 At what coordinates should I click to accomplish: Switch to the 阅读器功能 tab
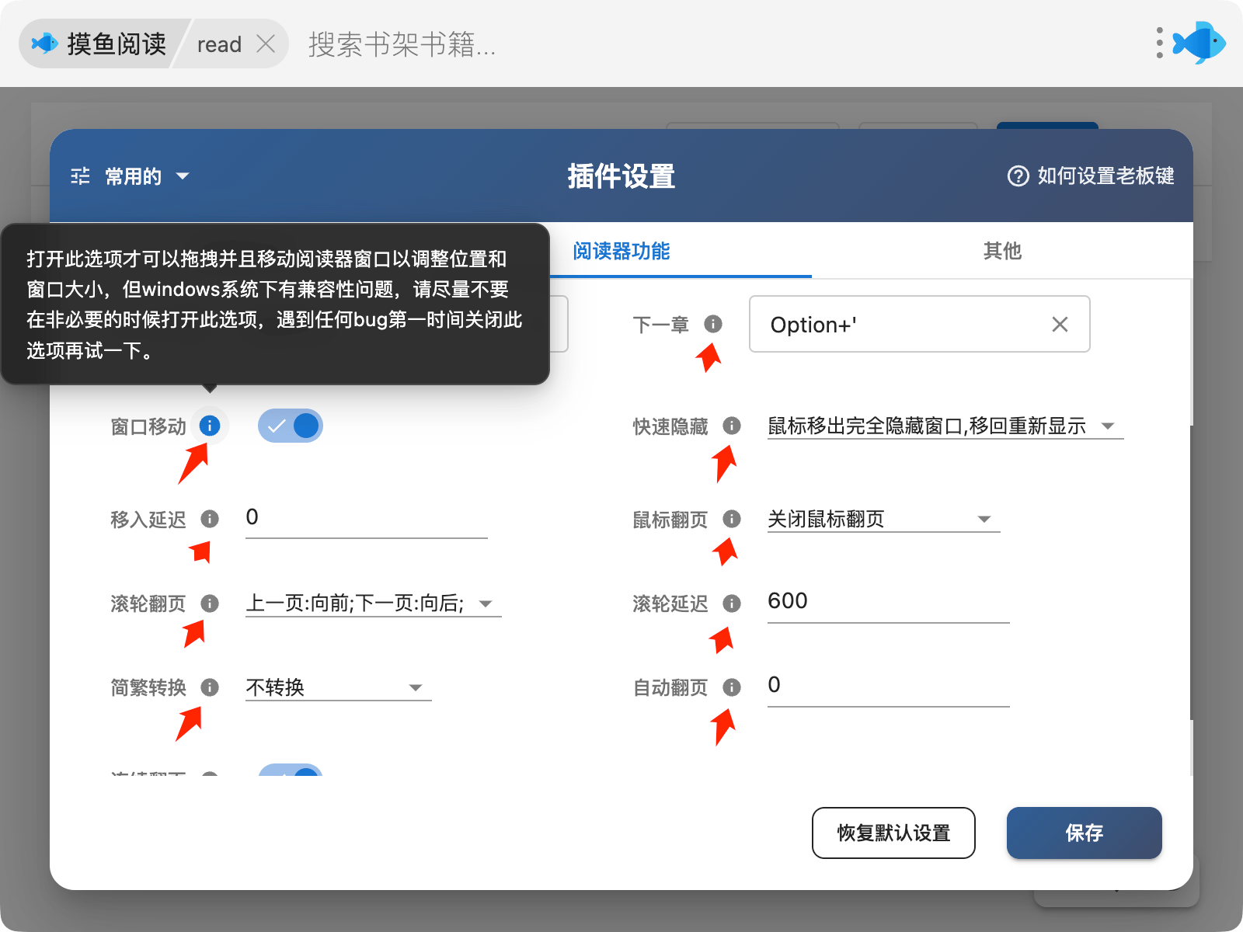tap(621, 251)
